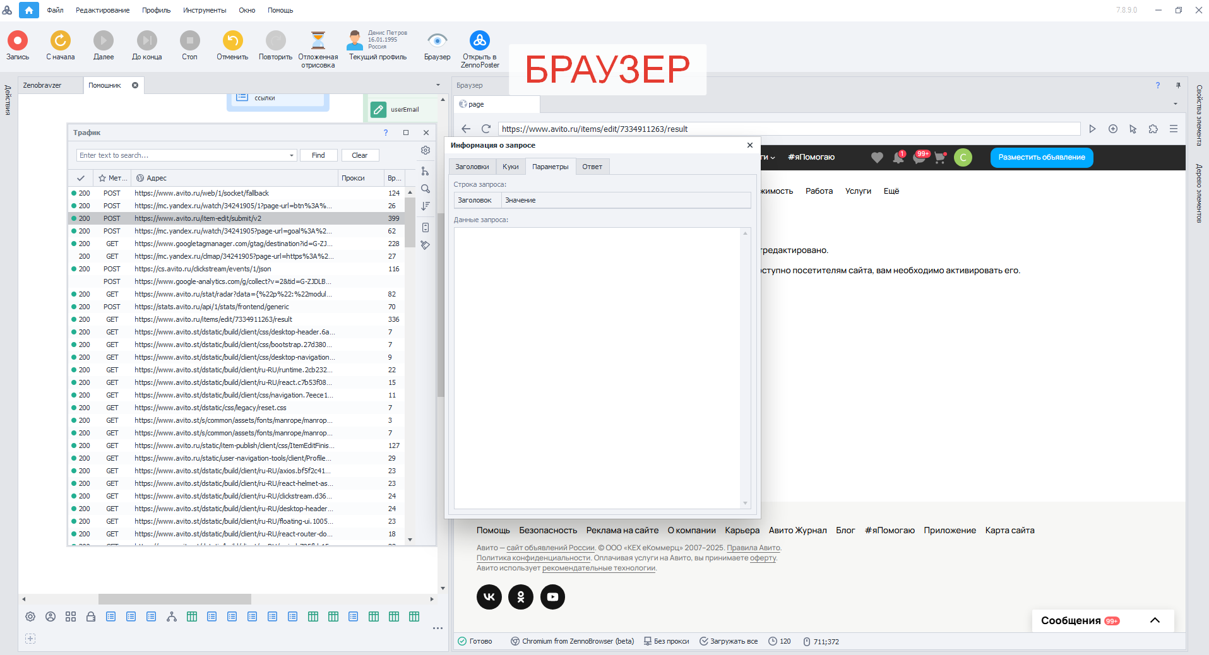Open the Окно menu

tap(247, 10)
